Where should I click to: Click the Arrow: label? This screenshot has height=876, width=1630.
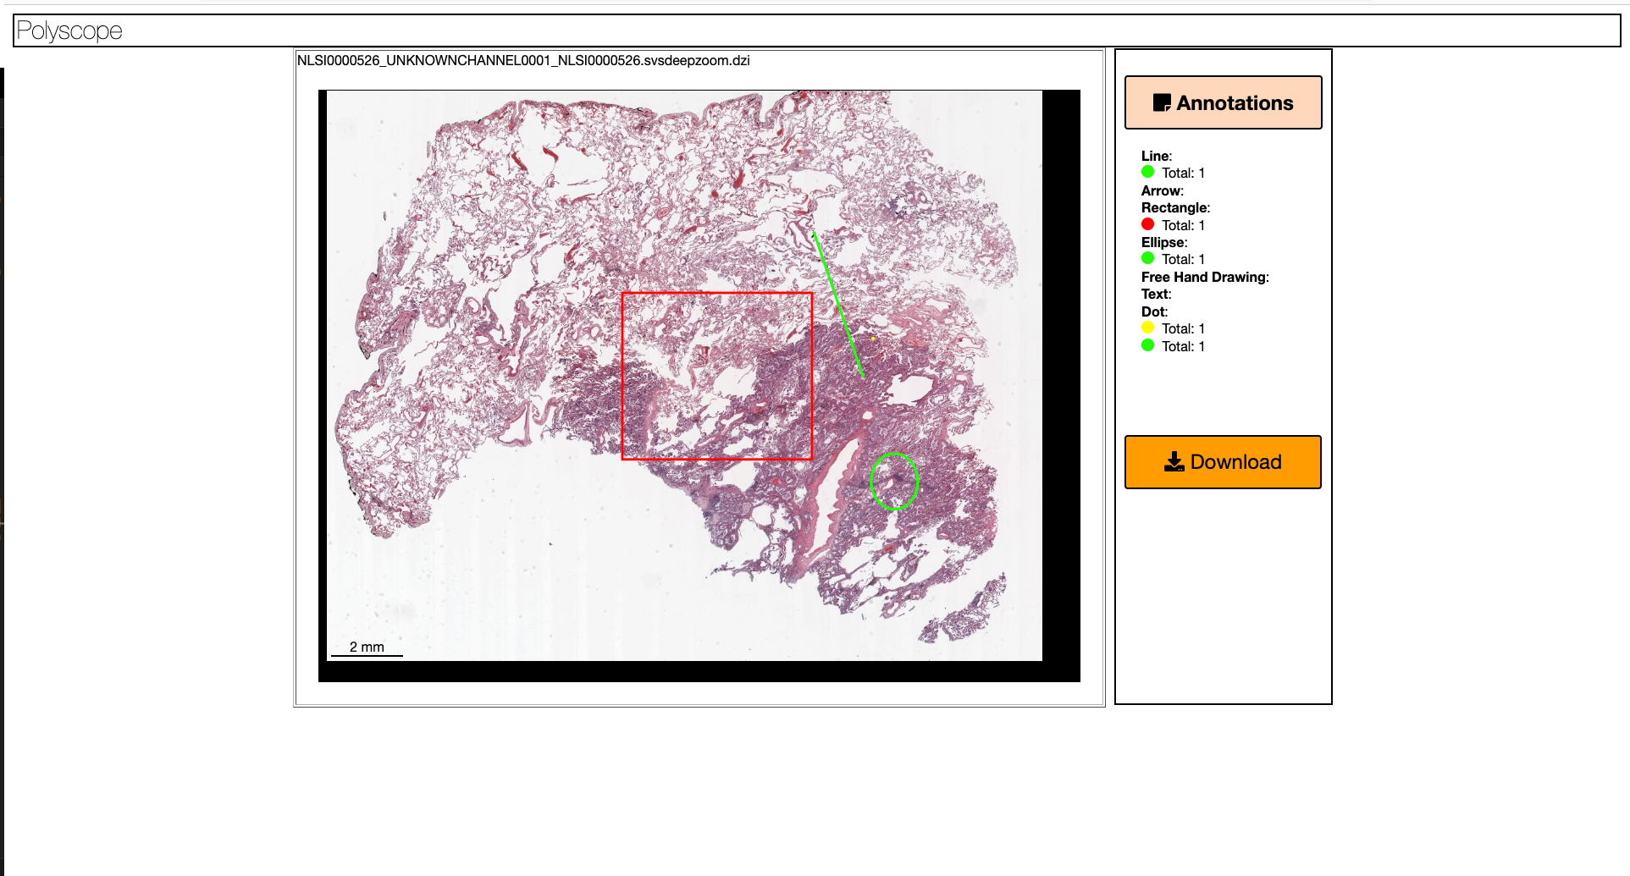pos(1163,190)
